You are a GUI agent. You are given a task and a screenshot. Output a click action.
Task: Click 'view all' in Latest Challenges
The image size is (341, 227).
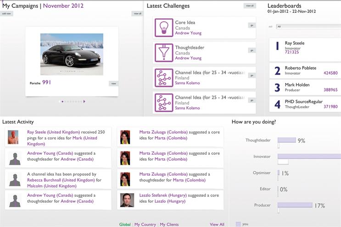[x=250, y=5]
